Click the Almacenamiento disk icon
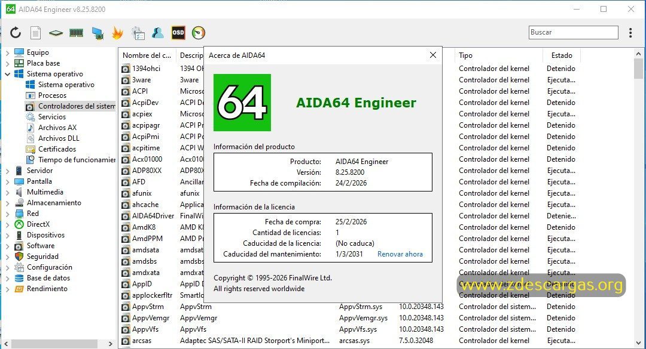The width and height of the screenshot is (646, 349). [19, 203]
